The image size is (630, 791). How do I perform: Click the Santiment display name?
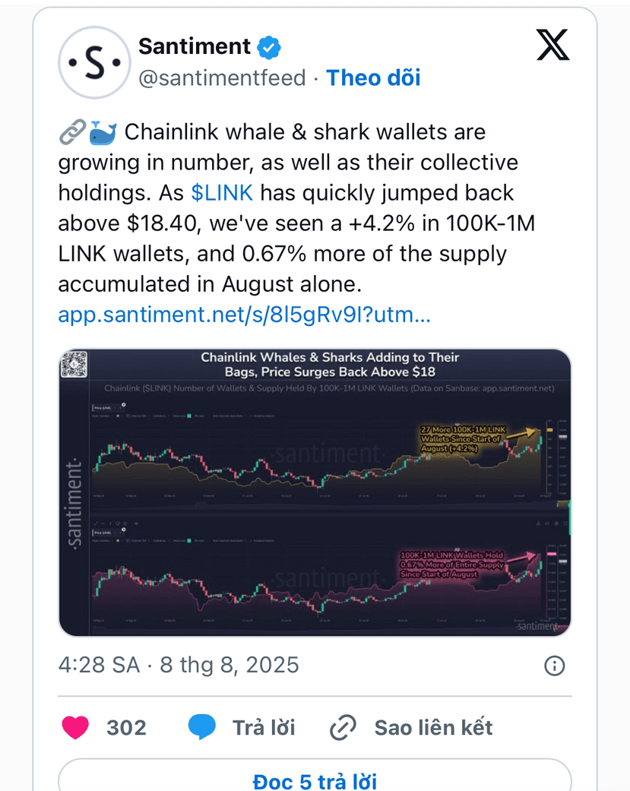pos(195,46)
